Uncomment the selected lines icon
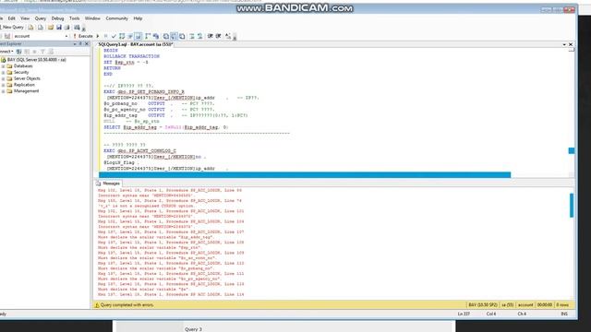The image size is (591, 332). pyautogui.click(x=199, y=36)
